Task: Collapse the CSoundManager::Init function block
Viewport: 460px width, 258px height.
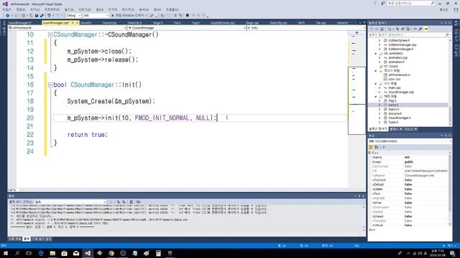Action: [x=50, y=85]
